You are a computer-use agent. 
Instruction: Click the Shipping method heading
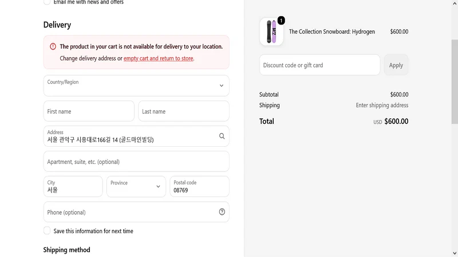point(66,250)
